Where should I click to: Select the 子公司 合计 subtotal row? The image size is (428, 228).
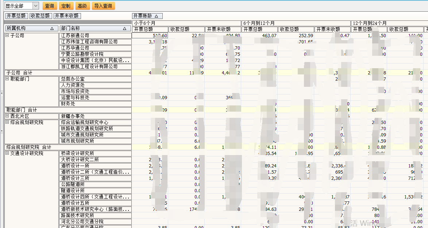click(68, 73)
